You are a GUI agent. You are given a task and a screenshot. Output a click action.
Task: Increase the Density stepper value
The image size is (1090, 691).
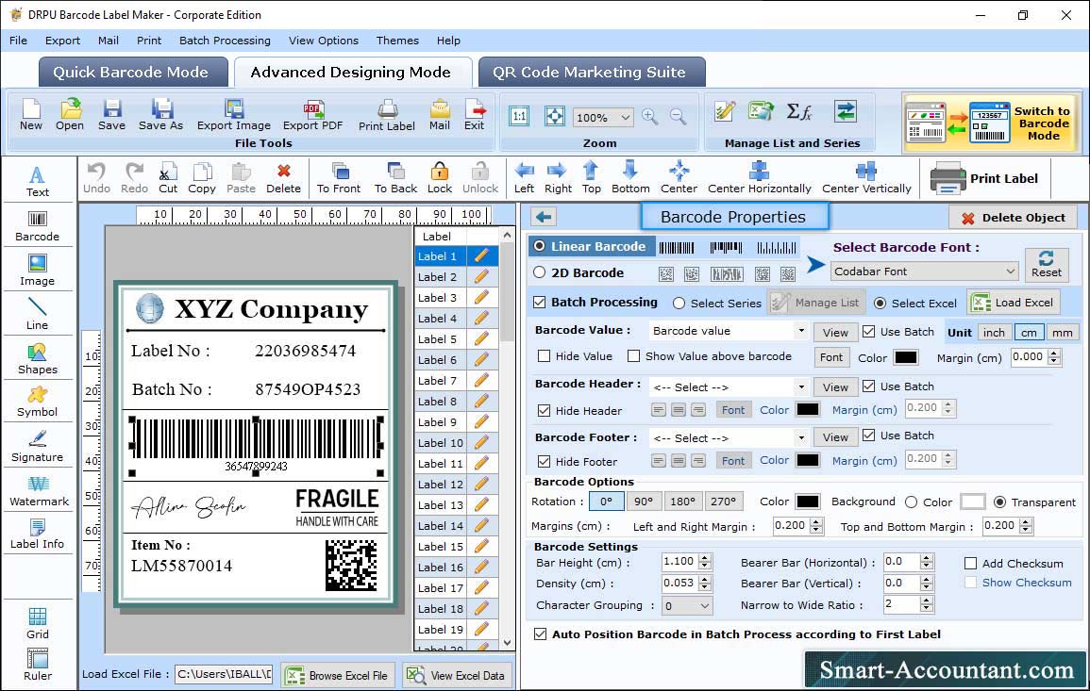coord(705,579)
